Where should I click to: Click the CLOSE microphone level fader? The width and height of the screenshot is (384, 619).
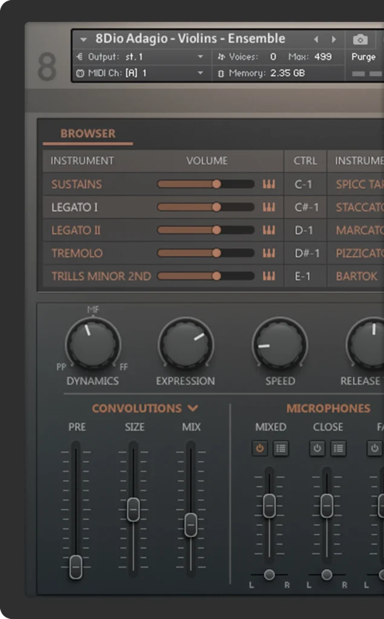click(x=327, y=506)
